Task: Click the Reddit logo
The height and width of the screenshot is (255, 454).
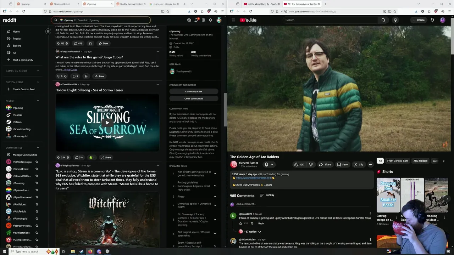Action: point(10,20)
